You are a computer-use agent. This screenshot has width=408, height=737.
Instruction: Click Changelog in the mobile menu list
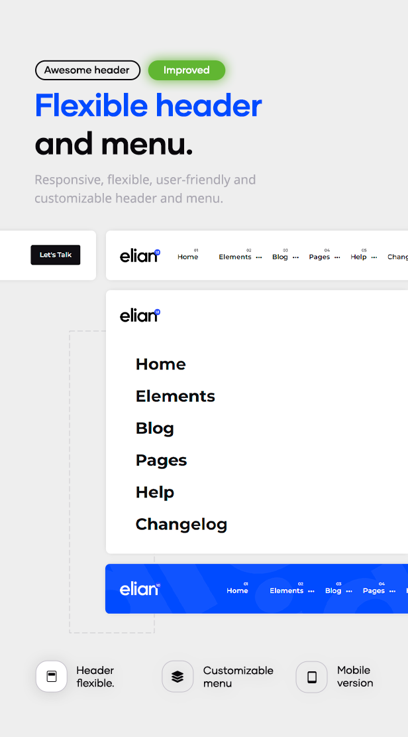pos(181,523)
